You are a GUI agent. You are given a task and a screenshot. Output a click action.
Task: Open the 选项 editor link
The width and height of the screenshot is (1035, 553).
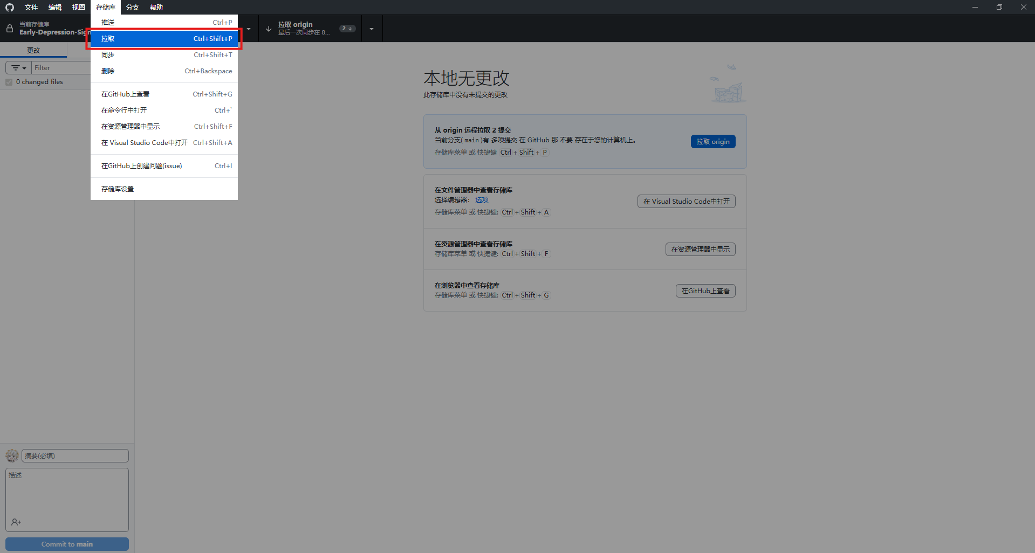click(482, 200)
